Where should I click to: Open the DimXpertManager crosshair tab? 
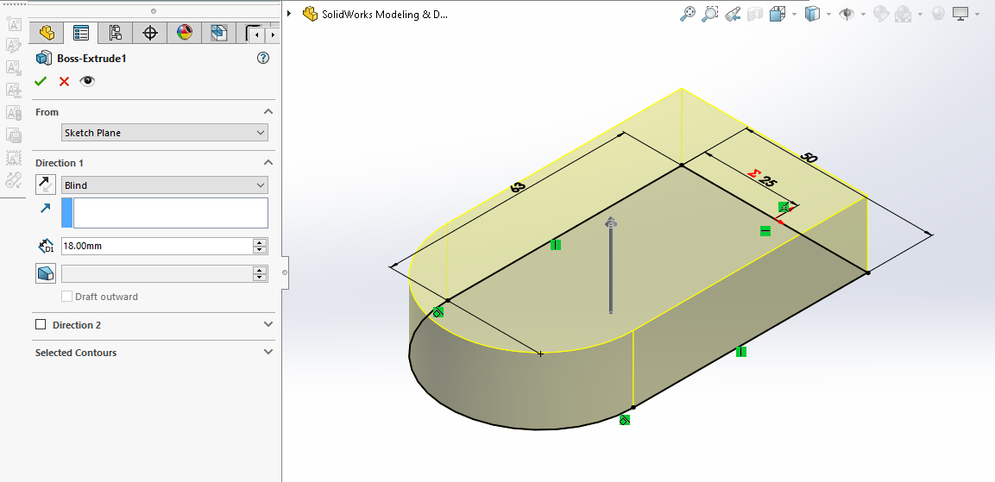click(x=150, y=34)
